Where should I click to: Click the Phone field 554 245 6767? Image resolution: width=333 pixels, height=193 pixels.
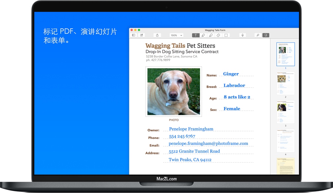pos(182,136)
